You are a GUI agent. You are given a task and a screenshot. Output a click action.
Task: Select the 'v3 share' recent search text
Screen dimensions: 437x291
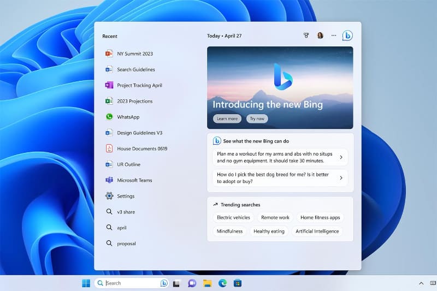pyautogui.click(x=126, y=212)
